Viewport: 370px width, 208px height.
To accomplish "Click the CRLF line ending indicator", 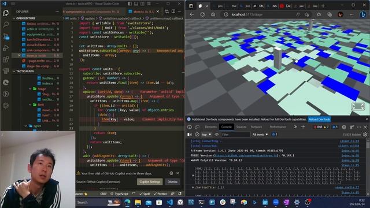I will (x=103, y=194).
